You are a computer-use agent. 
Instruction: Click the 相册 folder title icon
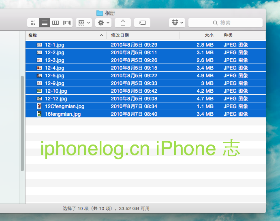pyautogui.click(x=99, y=13)
